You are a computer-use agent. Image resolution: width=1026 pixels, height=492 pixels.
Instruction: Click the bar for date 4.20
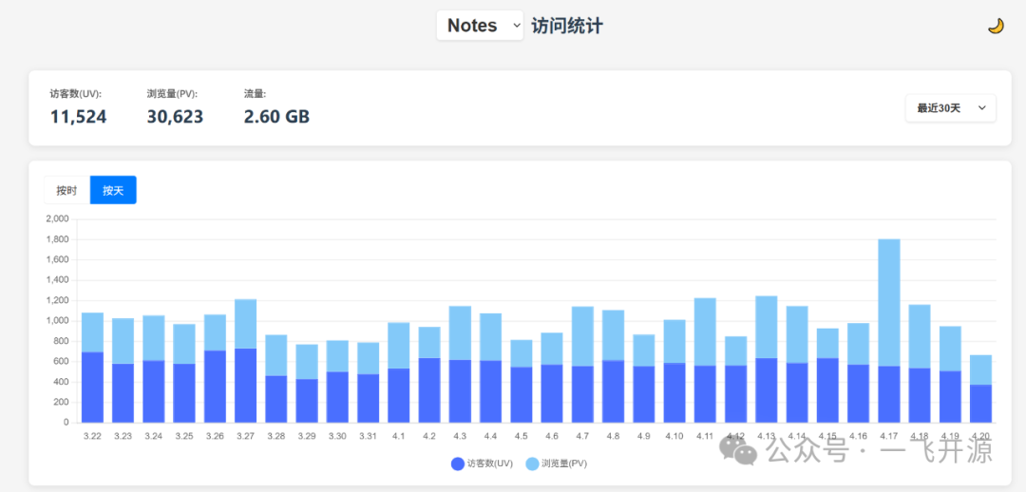[980, 389]
